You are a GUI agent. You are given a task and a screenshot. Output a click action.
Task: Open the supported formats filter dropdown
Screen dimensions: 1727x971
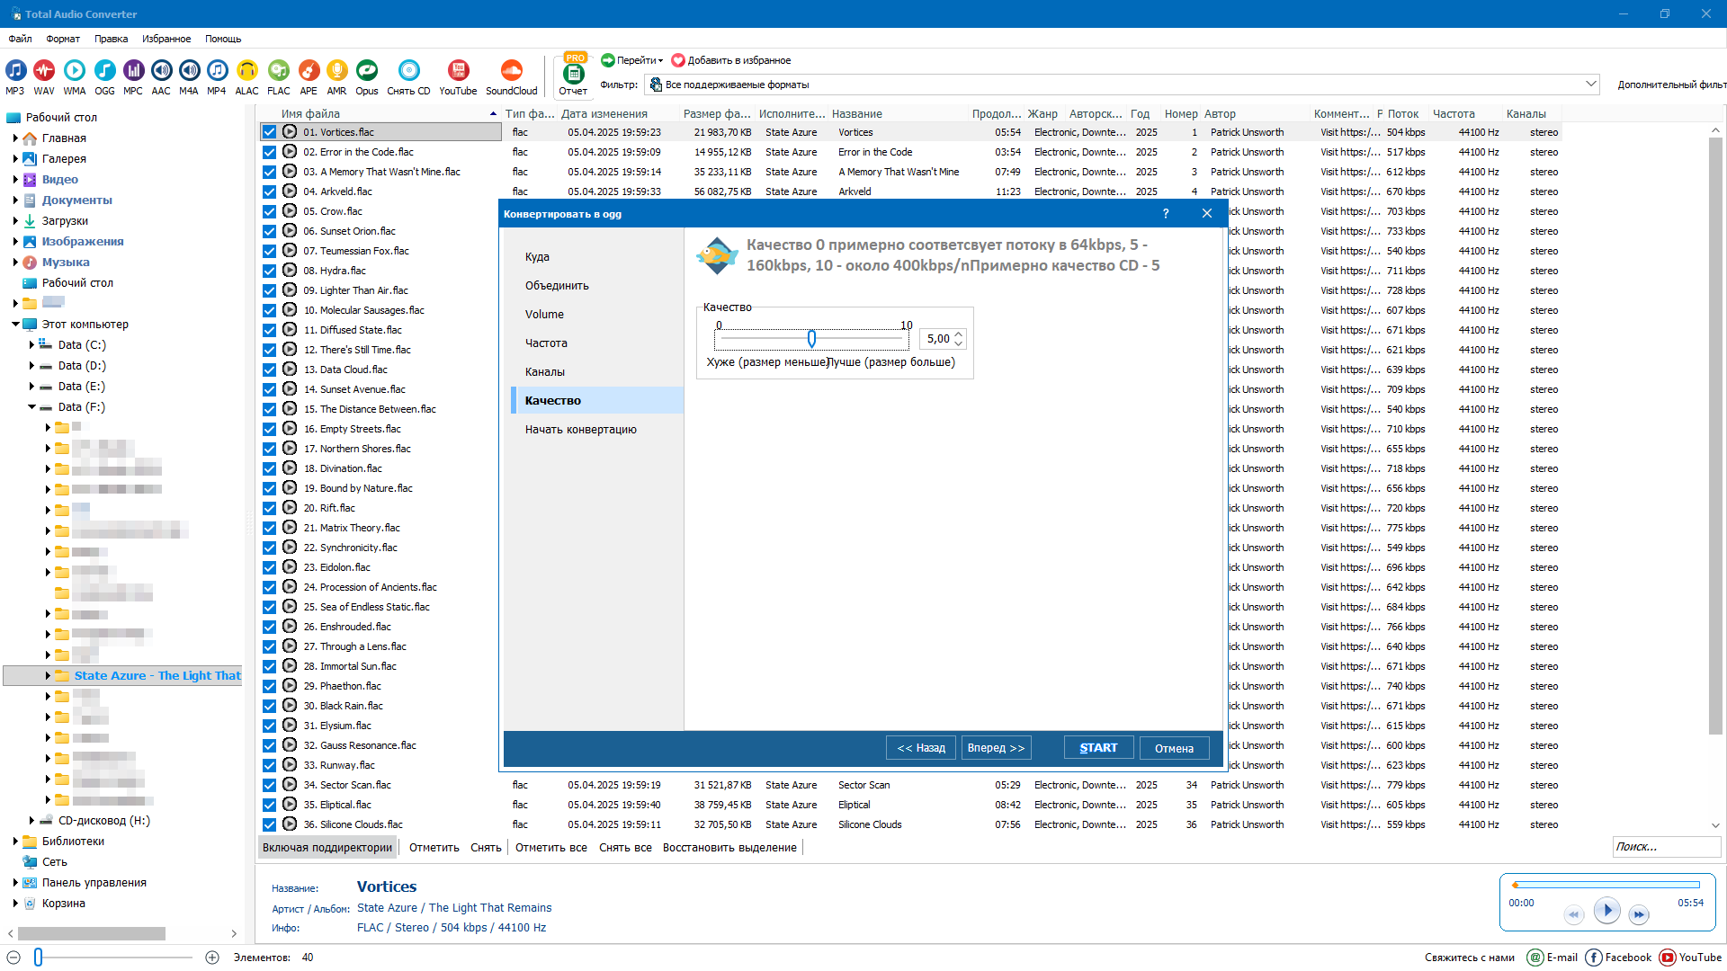pos(1590,85)
